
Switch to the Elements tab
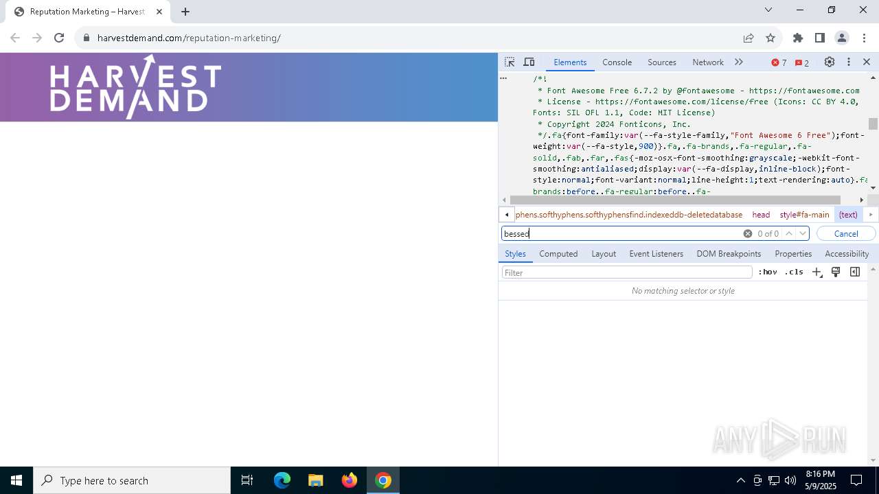pyautogui.click(x=570, y=62)
